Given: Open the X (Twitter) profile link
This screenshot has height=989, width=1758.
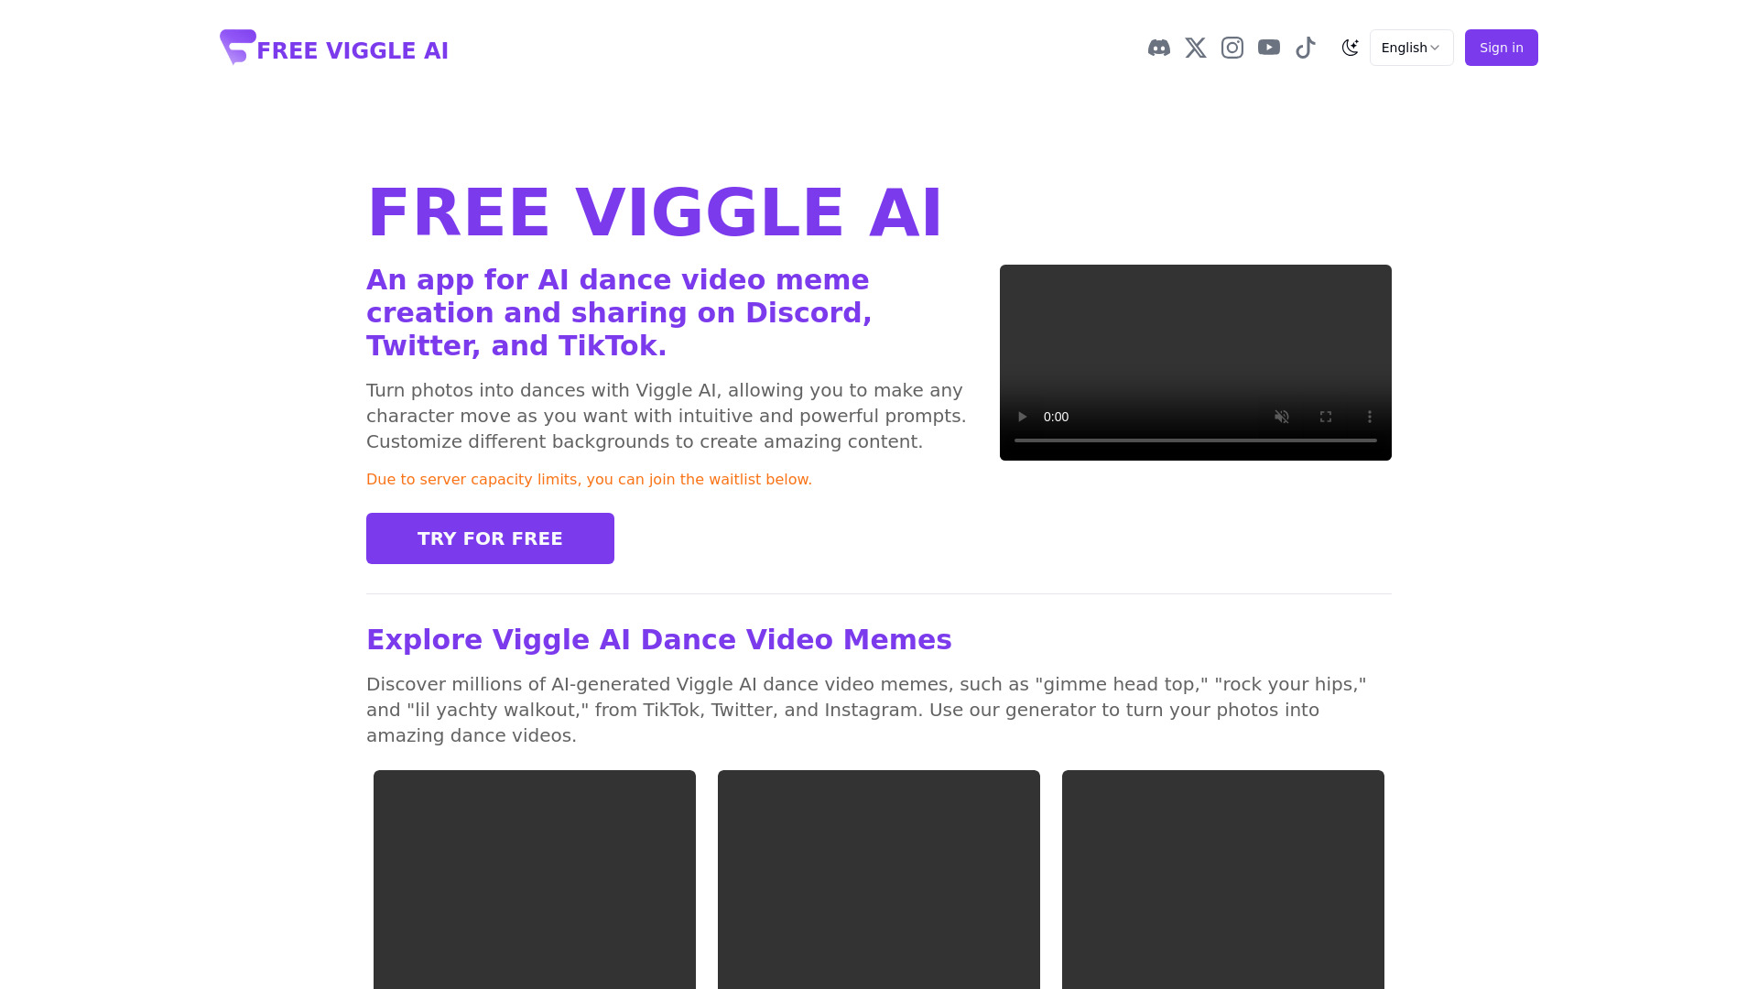Looking at the screenshot, I should 1195,47.
